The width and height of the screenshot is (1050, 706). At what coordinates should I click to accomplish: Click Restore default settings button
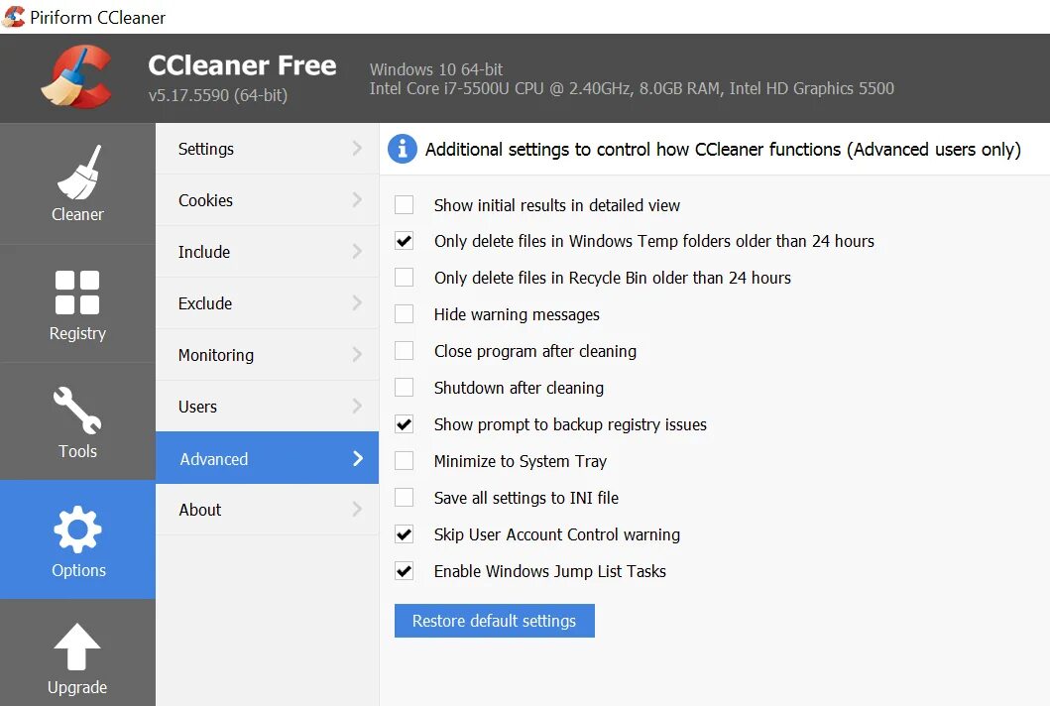[x=494, y=621]
